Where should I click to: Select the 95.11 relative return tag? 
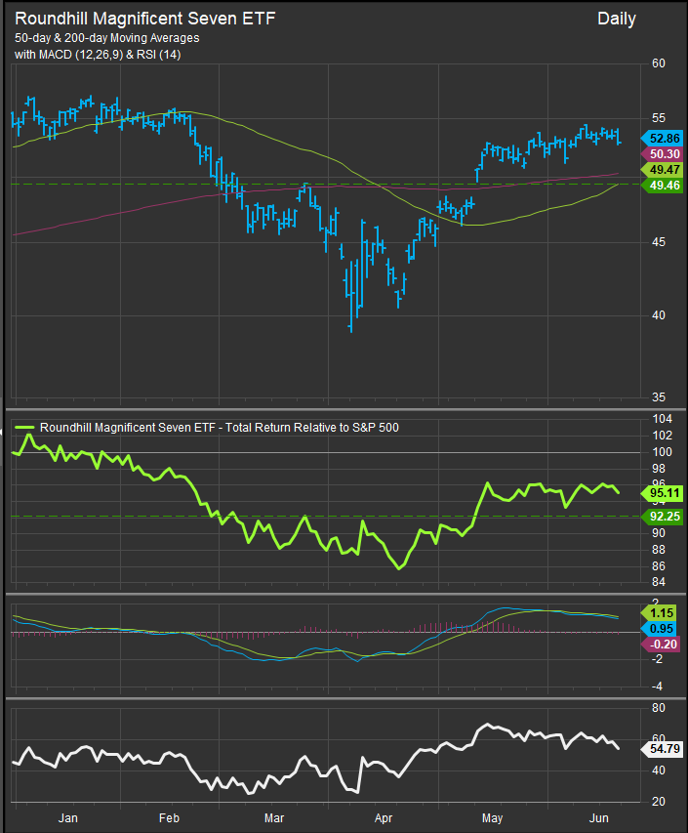(662, 493)
